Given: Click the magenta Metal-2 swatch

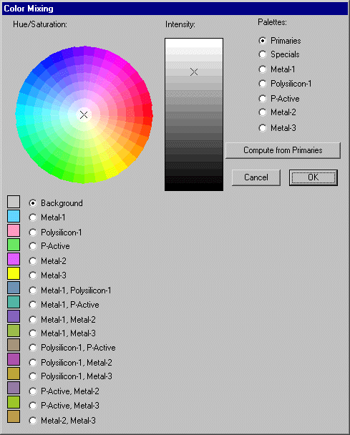Looking at the screenshot, I should pos(14,259).
